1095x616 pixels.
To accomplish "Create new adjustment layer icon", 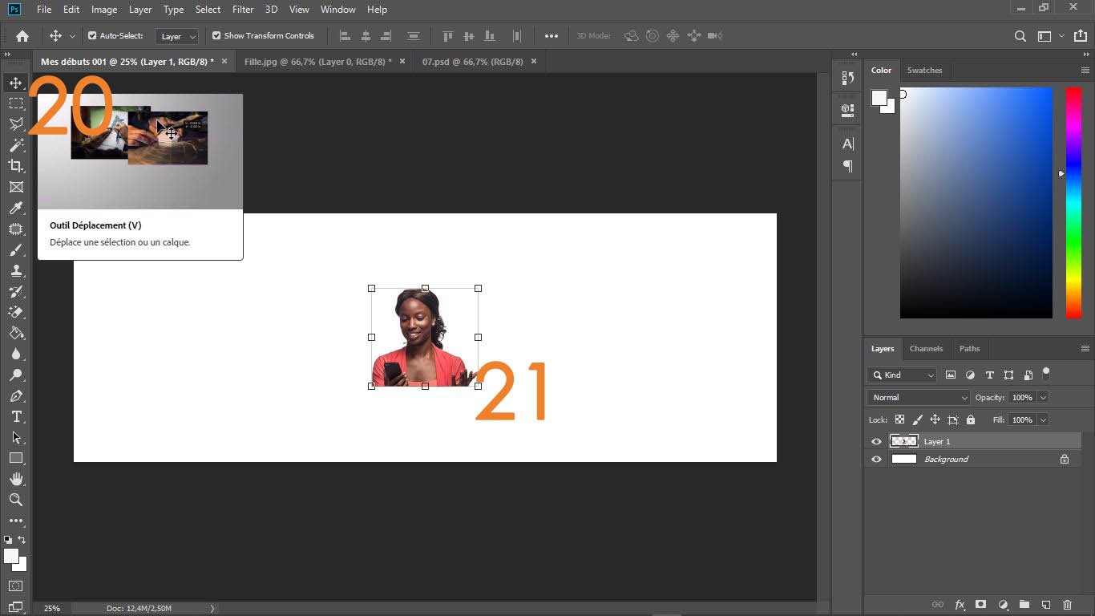I will click(x=1003, y=605).
